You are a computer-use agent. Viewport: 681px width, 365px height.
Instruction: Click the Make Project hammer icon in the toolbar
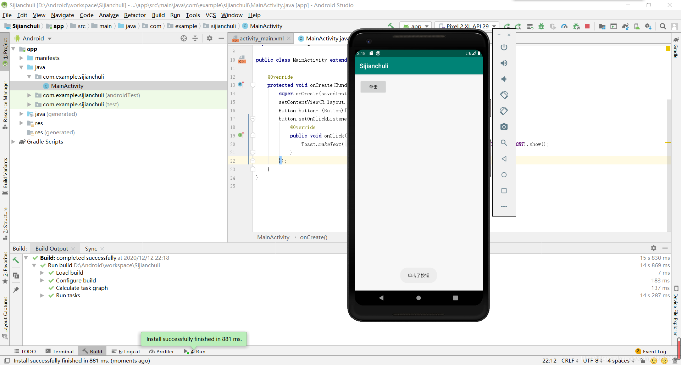click(x=391, y=26)
